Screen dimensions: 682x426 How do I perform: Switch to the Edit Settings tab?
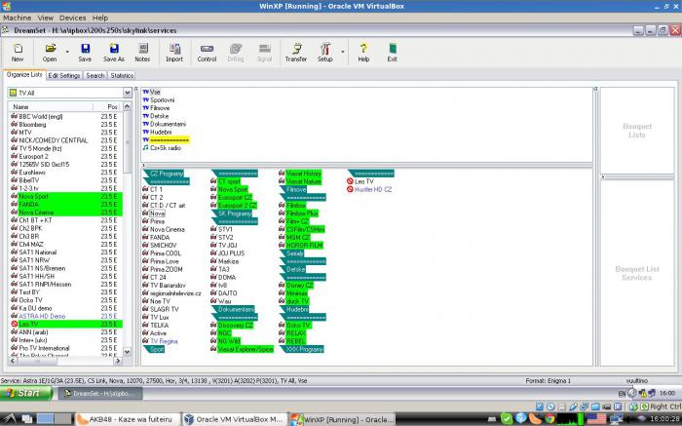coord(64,75)
